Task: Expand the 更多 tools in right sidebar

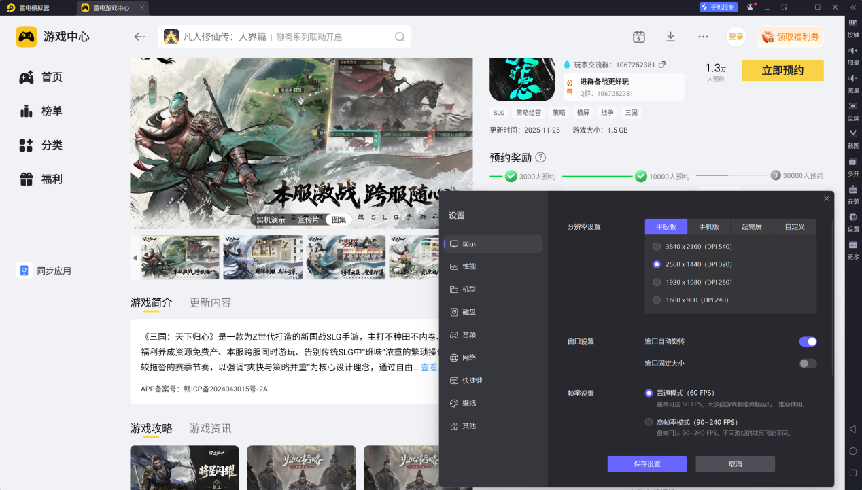Action: click(852, 248)
